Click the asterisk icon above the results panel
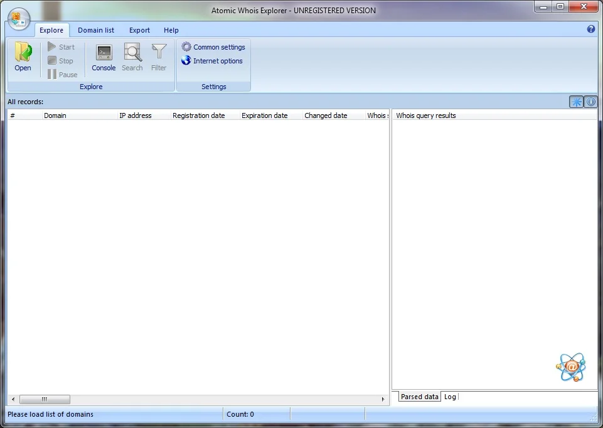 (x=576, y=101)
